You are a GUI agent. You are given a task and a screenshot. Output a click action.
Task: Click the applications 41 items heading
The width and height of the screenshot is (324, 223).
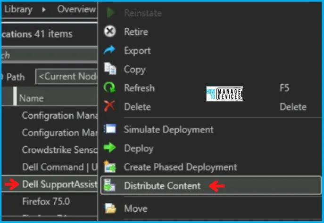37,34
